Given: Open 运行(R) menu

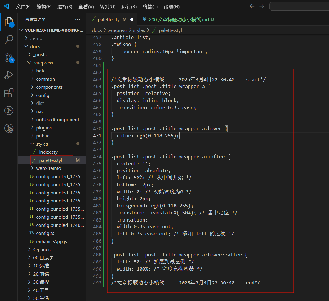Looking at the screenshot, I should [129, 7].
